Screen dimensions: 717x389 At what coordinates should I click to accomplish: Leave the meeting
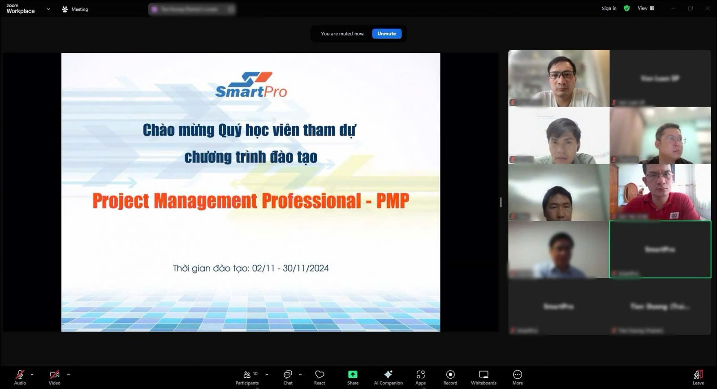[x=698, y=377]
